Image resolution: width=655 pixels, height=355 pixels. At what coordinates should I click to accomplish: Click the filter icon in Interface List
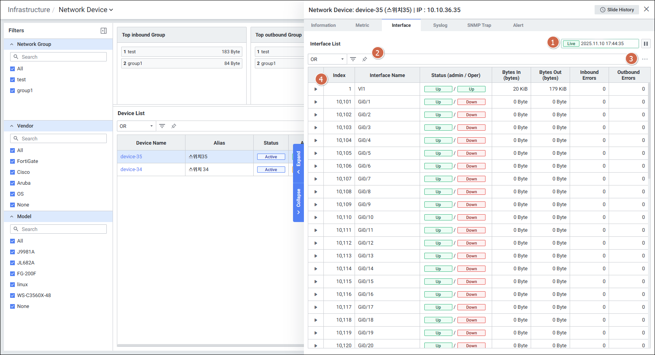pyautogui.click(x=353, y=59)
